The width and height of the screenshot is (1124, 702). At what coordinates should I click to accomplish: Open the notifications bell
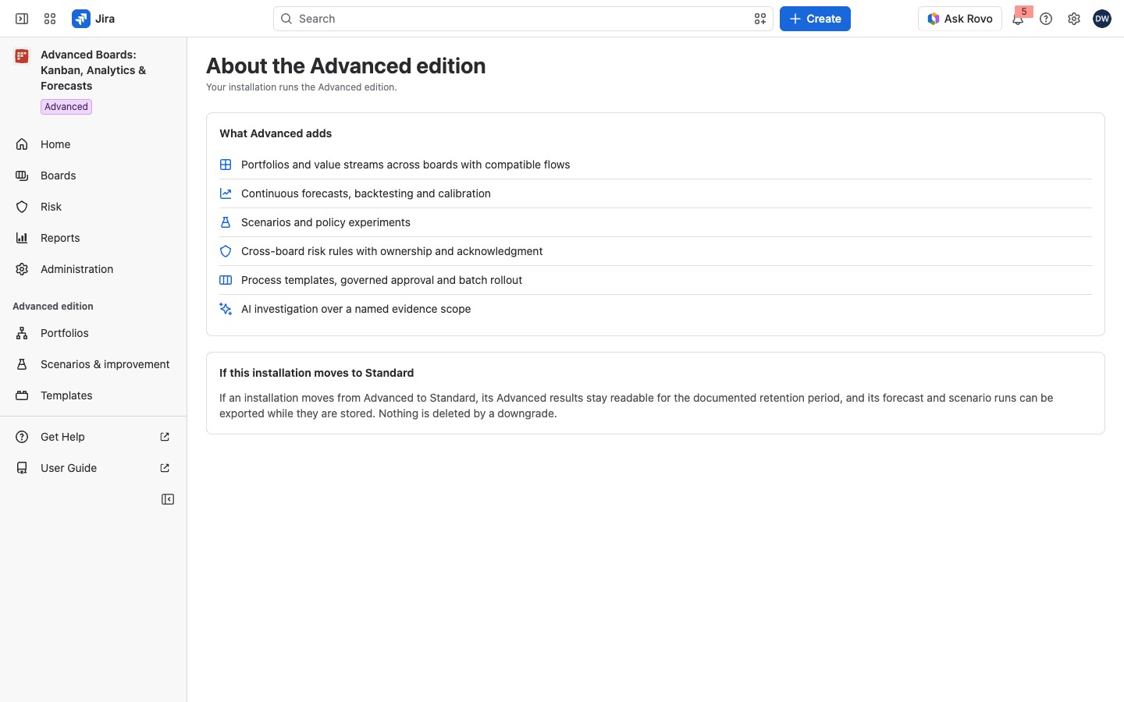1018,19
